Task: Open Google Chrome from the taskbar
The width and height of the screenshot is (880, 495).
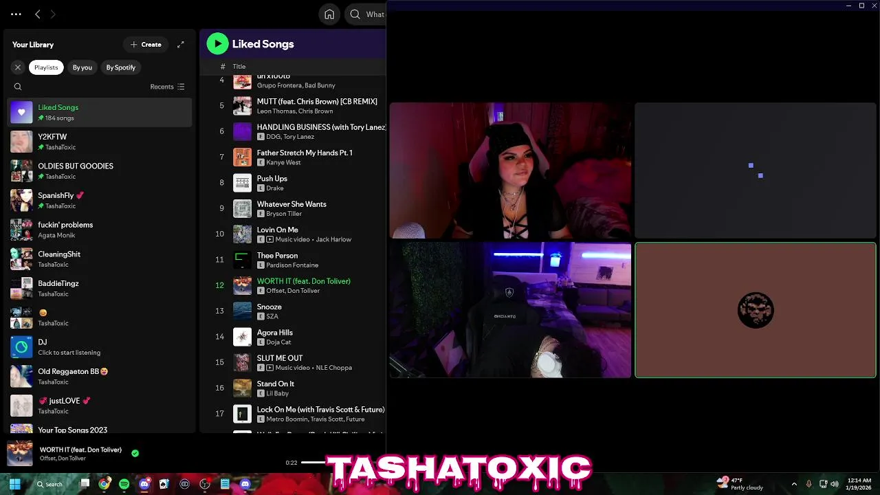Action: tap(104, 484)
